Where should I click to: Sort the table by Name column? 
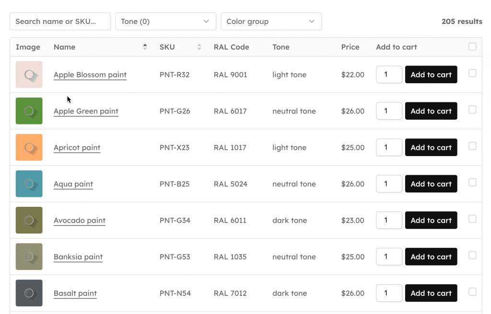tap(144, 47)
